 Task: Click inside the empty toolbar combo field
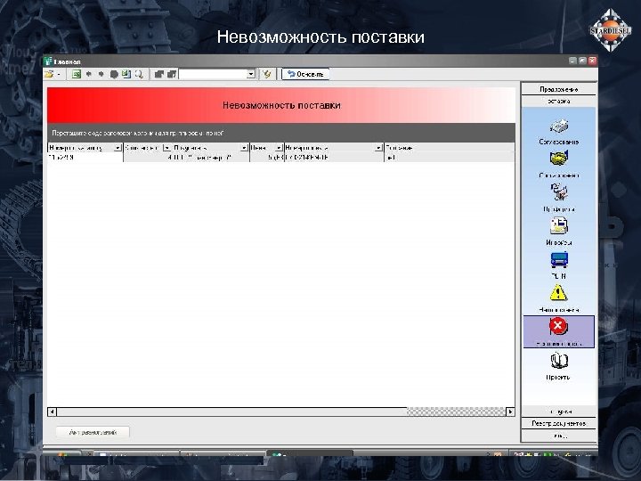point(214,74)
